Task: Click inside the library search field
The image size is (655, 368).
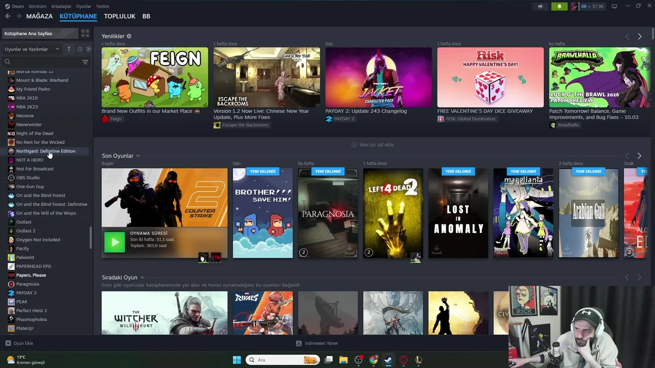Action: tap(43, 62)
